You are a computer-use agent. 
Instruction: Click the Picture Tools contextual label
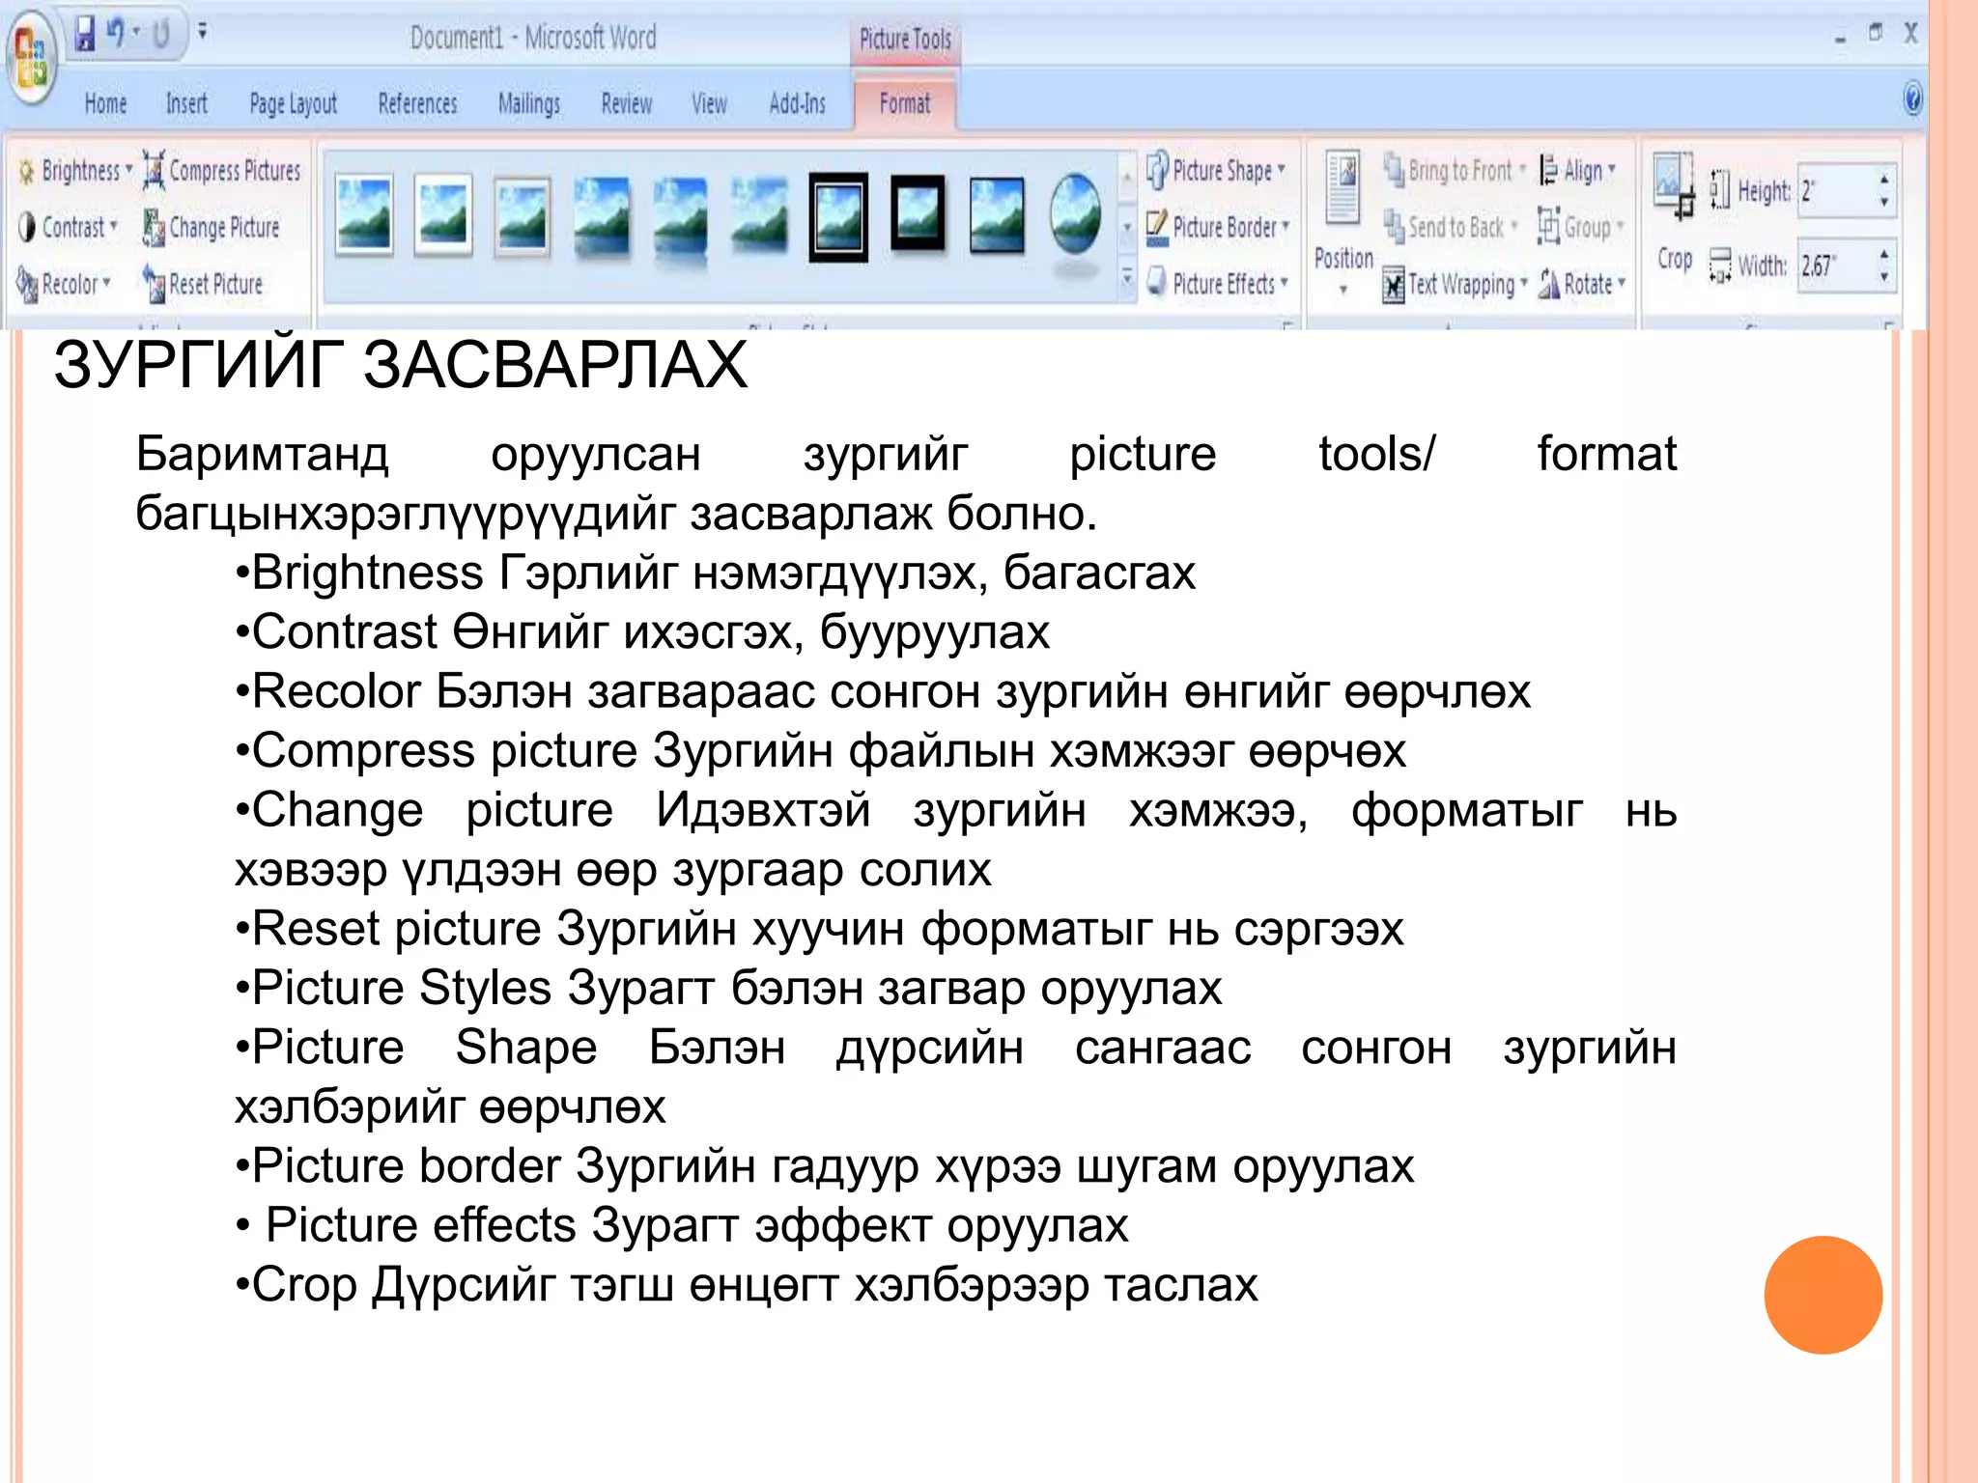click(905, 39)
